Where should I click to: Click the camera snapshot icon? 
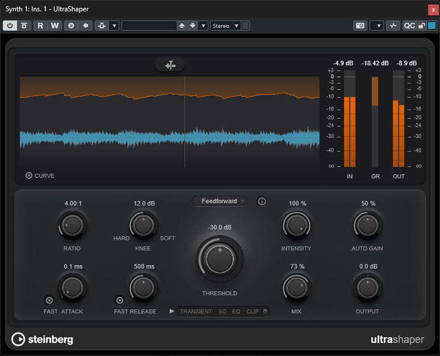tap(360, 26)
